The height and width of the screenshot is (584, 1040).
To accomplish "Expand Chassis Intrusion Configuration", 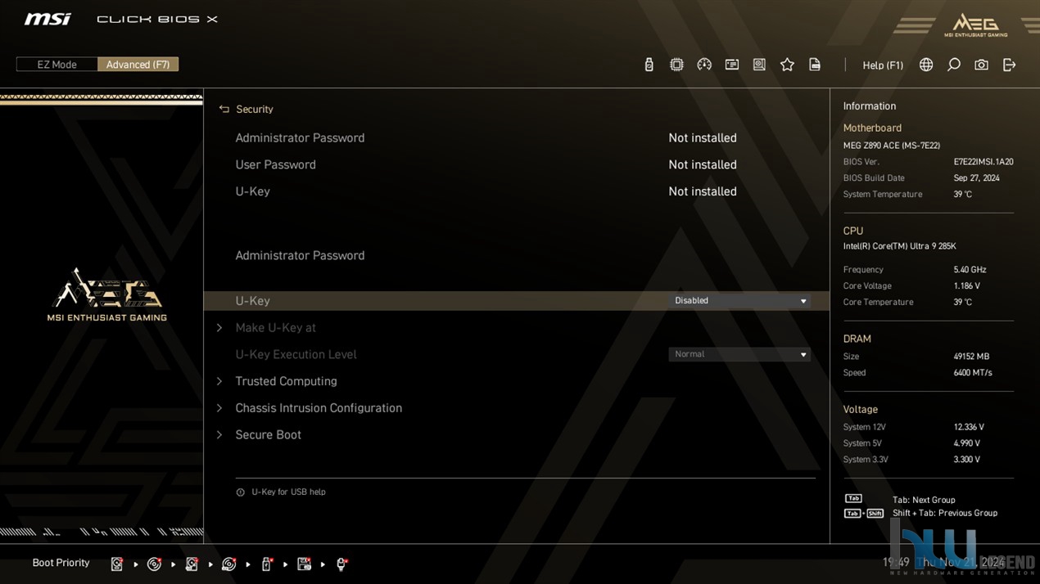I will coord(319,408).
